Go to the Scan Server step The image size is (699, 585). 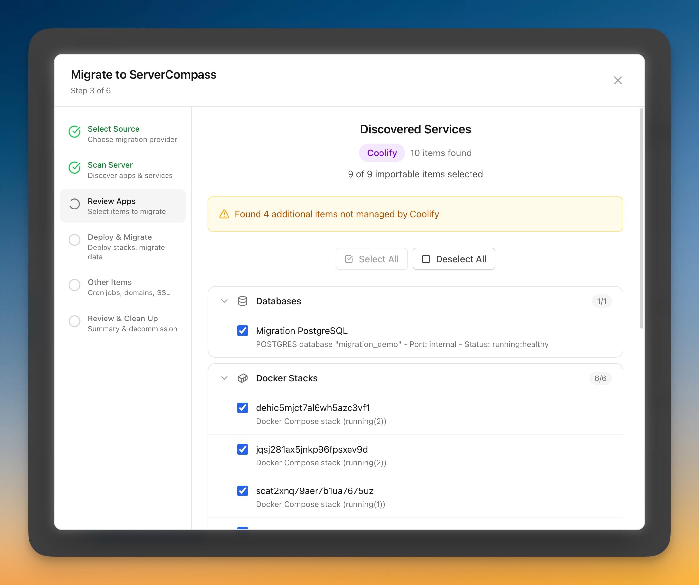(123, 170)
